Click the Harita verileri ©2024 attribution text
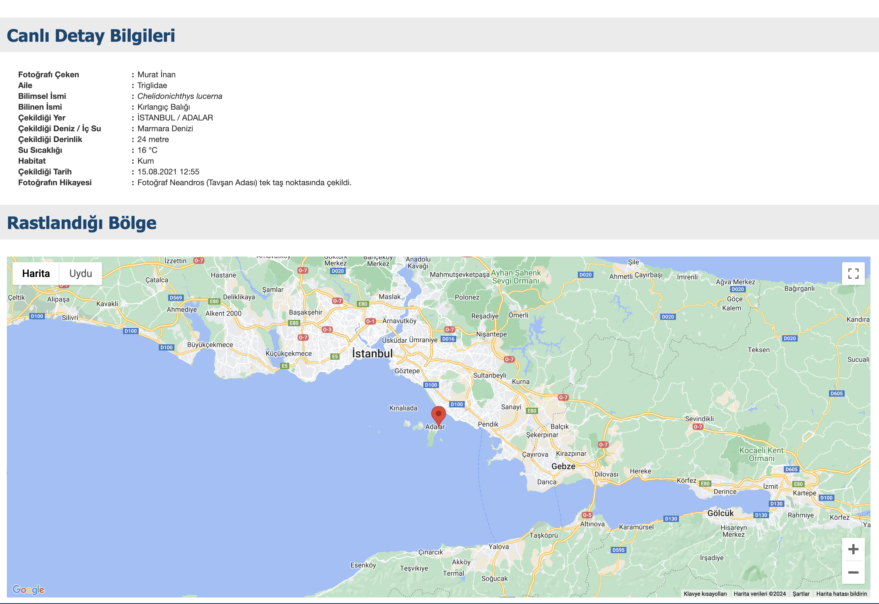 click(759, 594)
